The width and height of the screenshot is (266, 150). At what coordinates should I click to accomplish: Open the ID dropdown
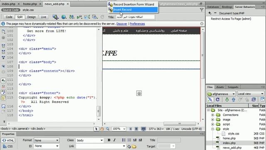pyautogui.click(x=47, y=146)
